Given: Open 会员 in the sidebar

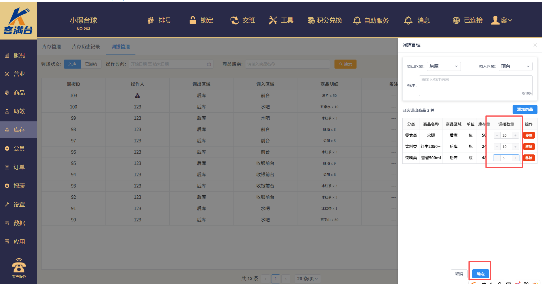Looking at the screenshot, I should coord(19,148).
